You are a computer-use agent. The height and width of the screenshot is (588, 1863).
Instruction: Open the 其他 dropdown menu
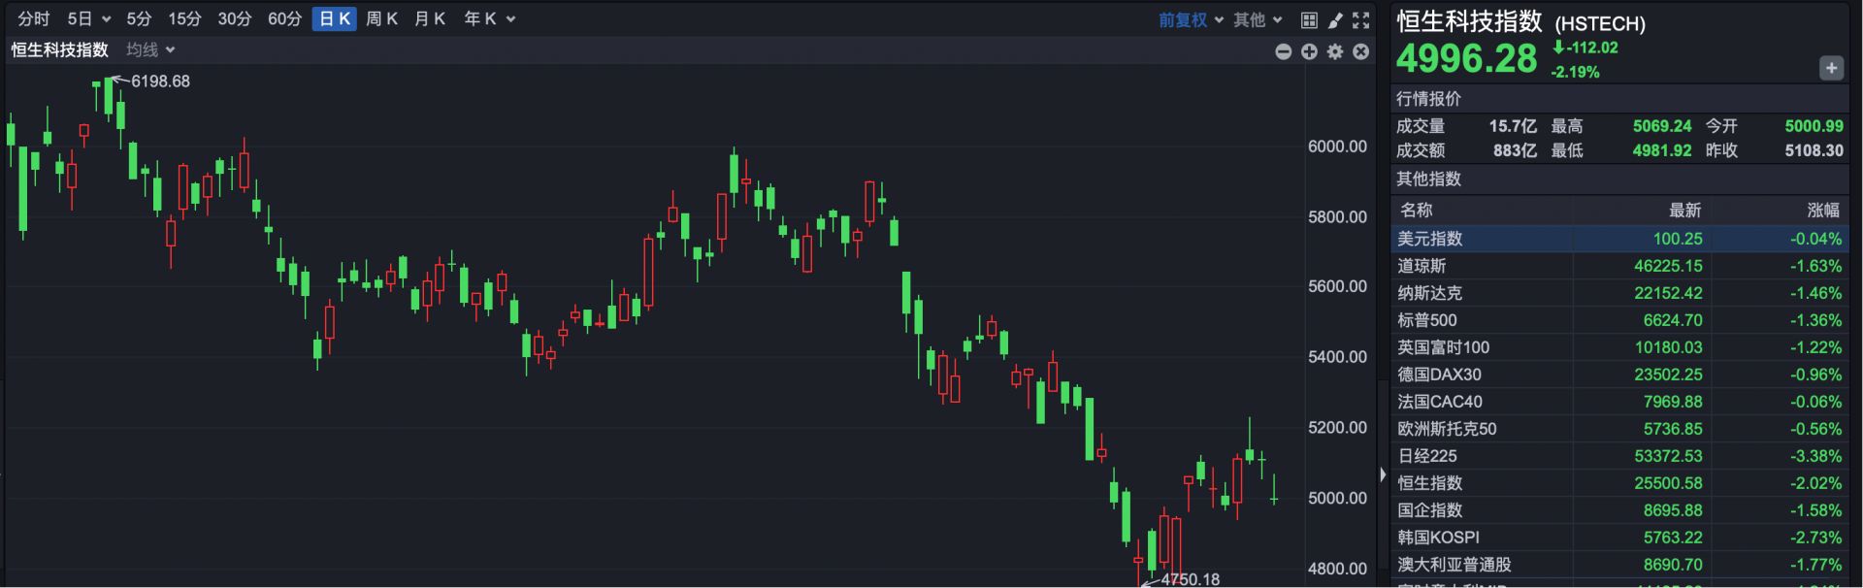1258,19
